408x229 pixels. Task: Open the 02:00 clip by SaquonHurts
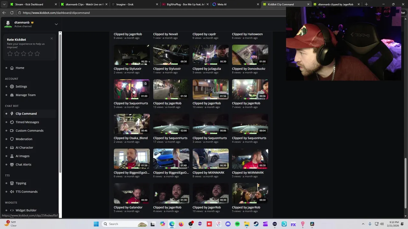tap(171, 124)
